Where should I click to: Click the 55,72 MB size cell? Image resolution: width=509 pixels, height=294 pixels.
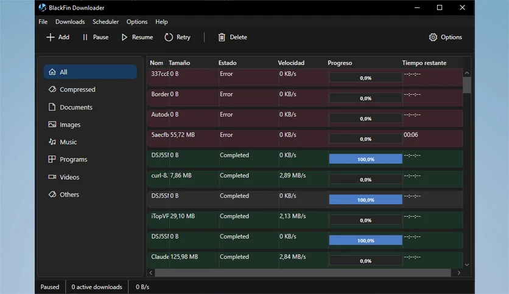click(183, 135)
